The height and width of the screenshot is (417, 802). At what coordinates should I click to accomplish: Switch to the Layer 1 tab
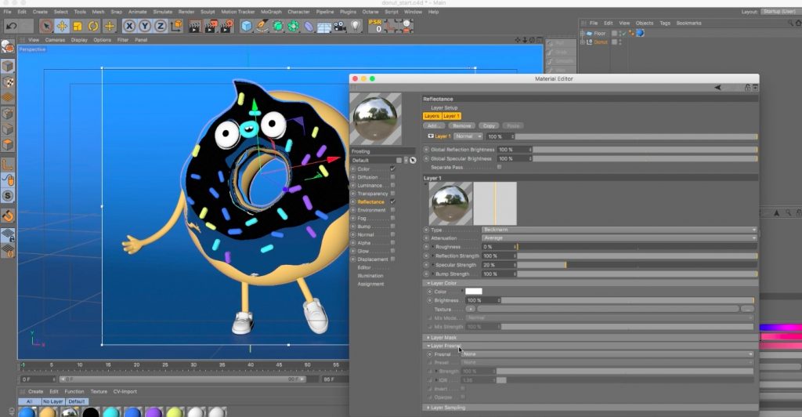(452, 116)
